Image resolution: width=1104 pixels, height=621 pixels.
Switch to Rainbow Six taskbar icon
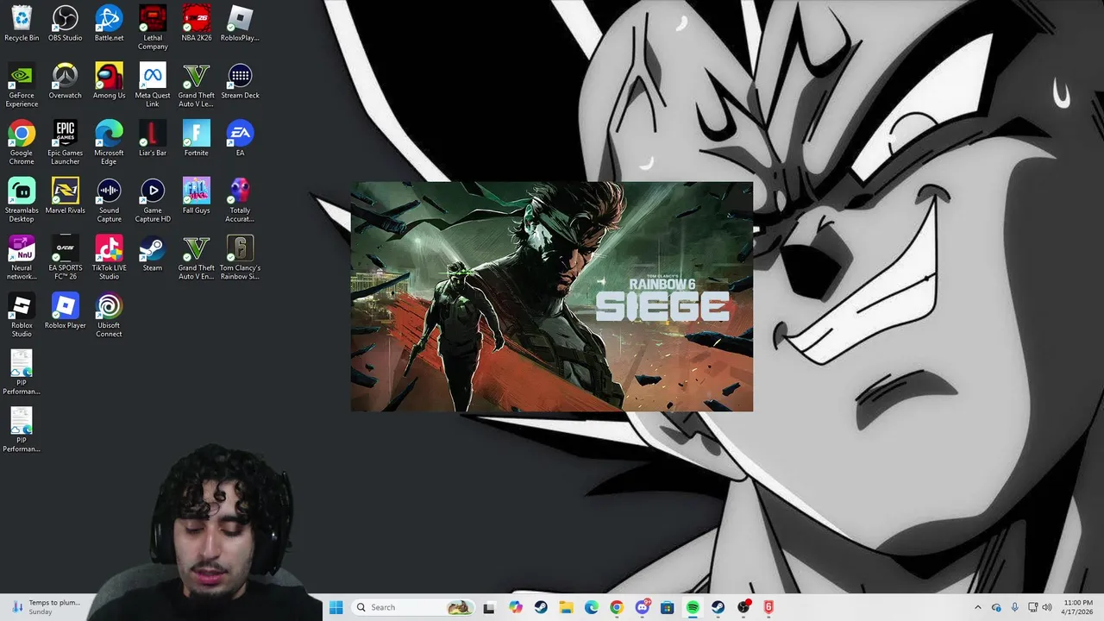[x=768, y=607]
